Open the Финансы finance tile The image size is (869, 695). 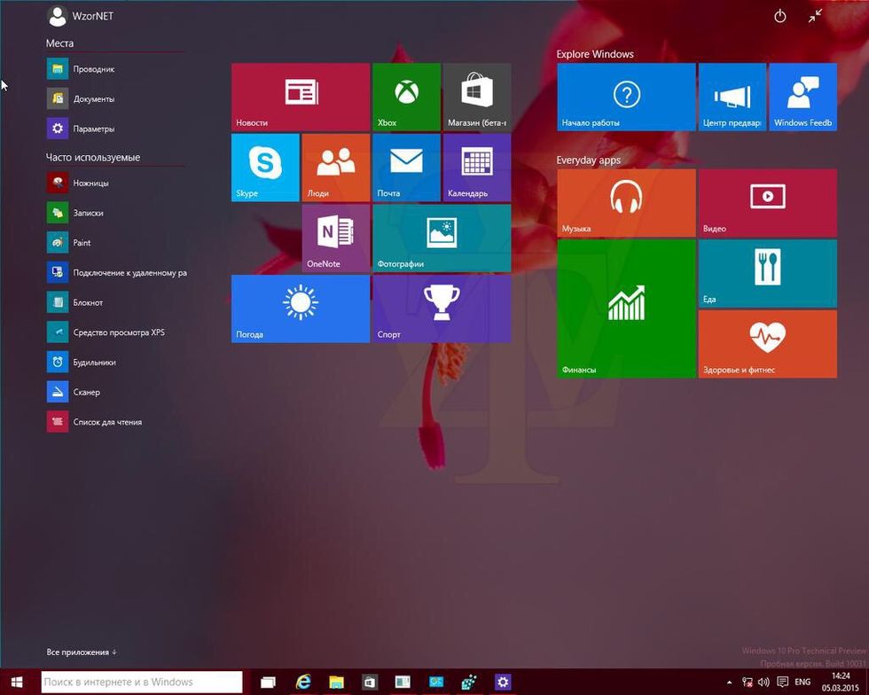(x=626, y=308)
